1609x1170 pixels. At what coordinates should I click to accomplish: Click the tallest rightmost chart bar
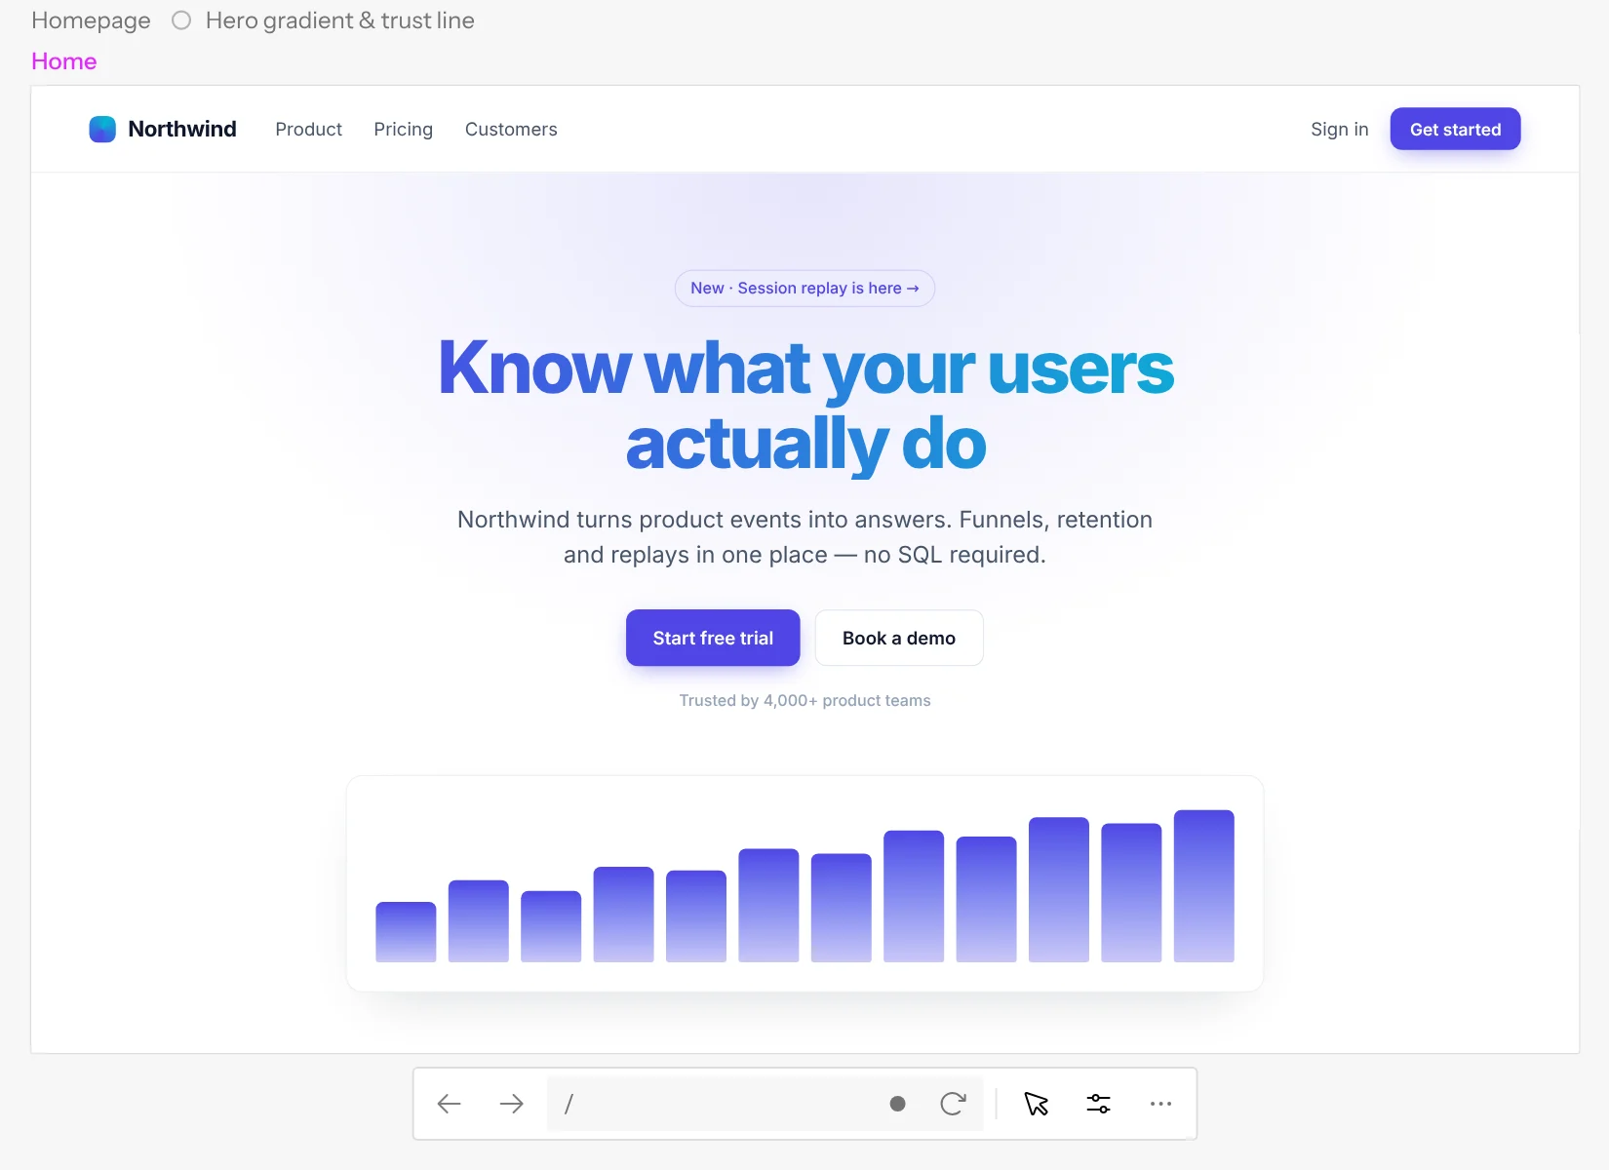(1204, 886)
